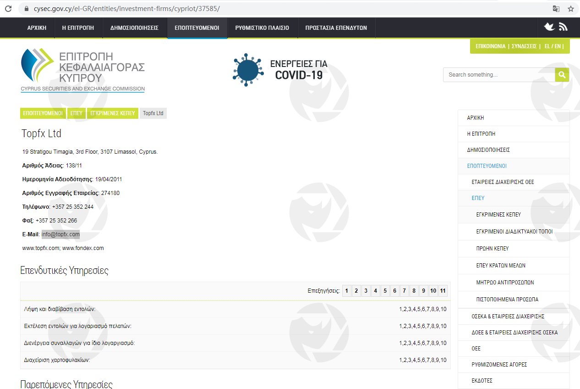
Task: Click the ΕΓΚΡΙΜΕΝΕΣ ΚΕΠΕΥ breadcrumb
Action: pyautogui.click(x=113, y=113)
